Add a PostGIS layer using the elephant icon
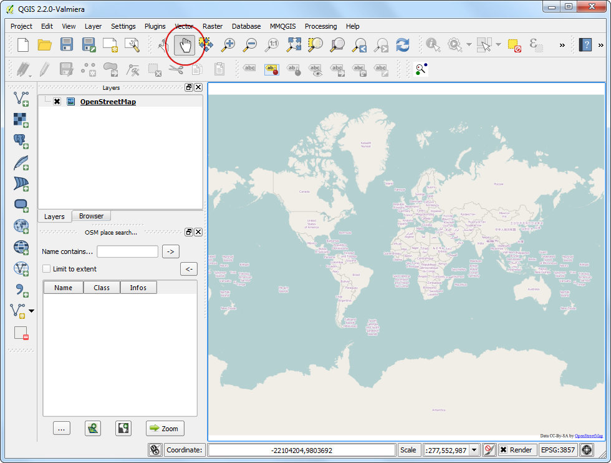 coord(21,141)
